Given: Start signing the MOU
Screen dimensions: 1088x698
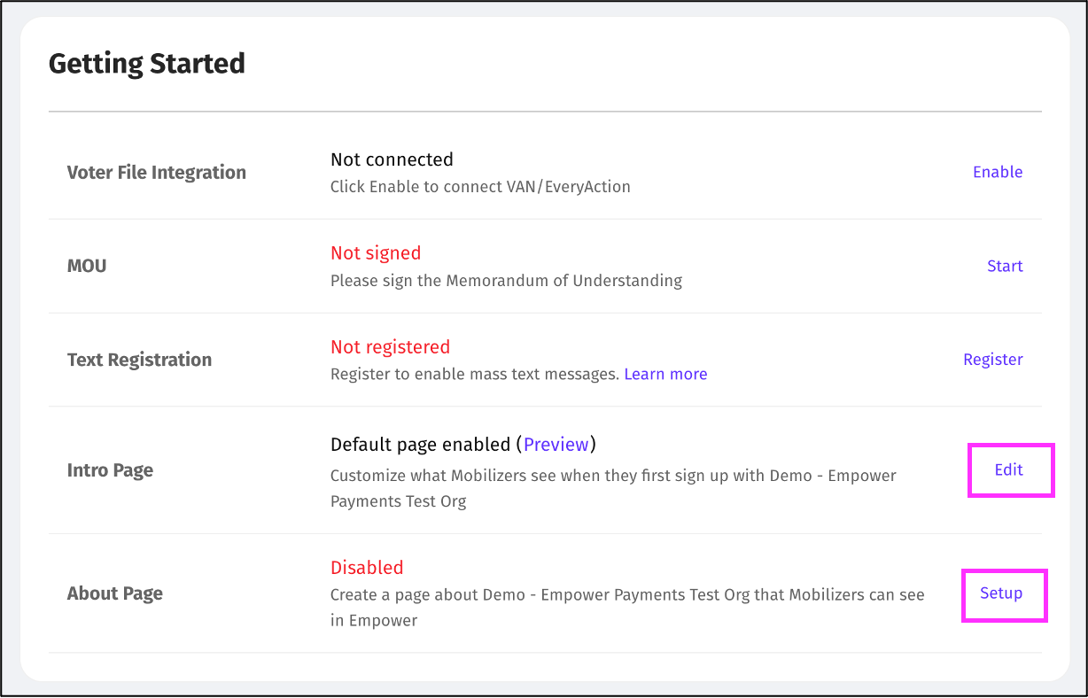Looking at the screenshot, I should pos(1005,266).
